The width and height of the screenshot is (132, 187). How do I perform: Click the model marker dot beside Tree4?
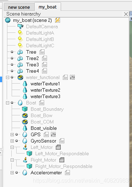coord(12,71)
